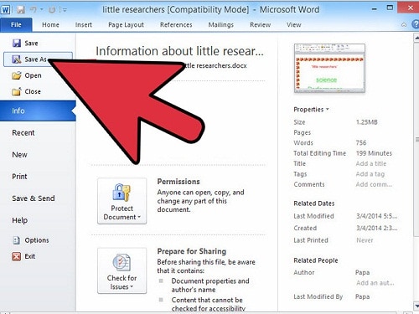
Task: Click the little researchers.docx file path
Action: [x=215, y=66]
